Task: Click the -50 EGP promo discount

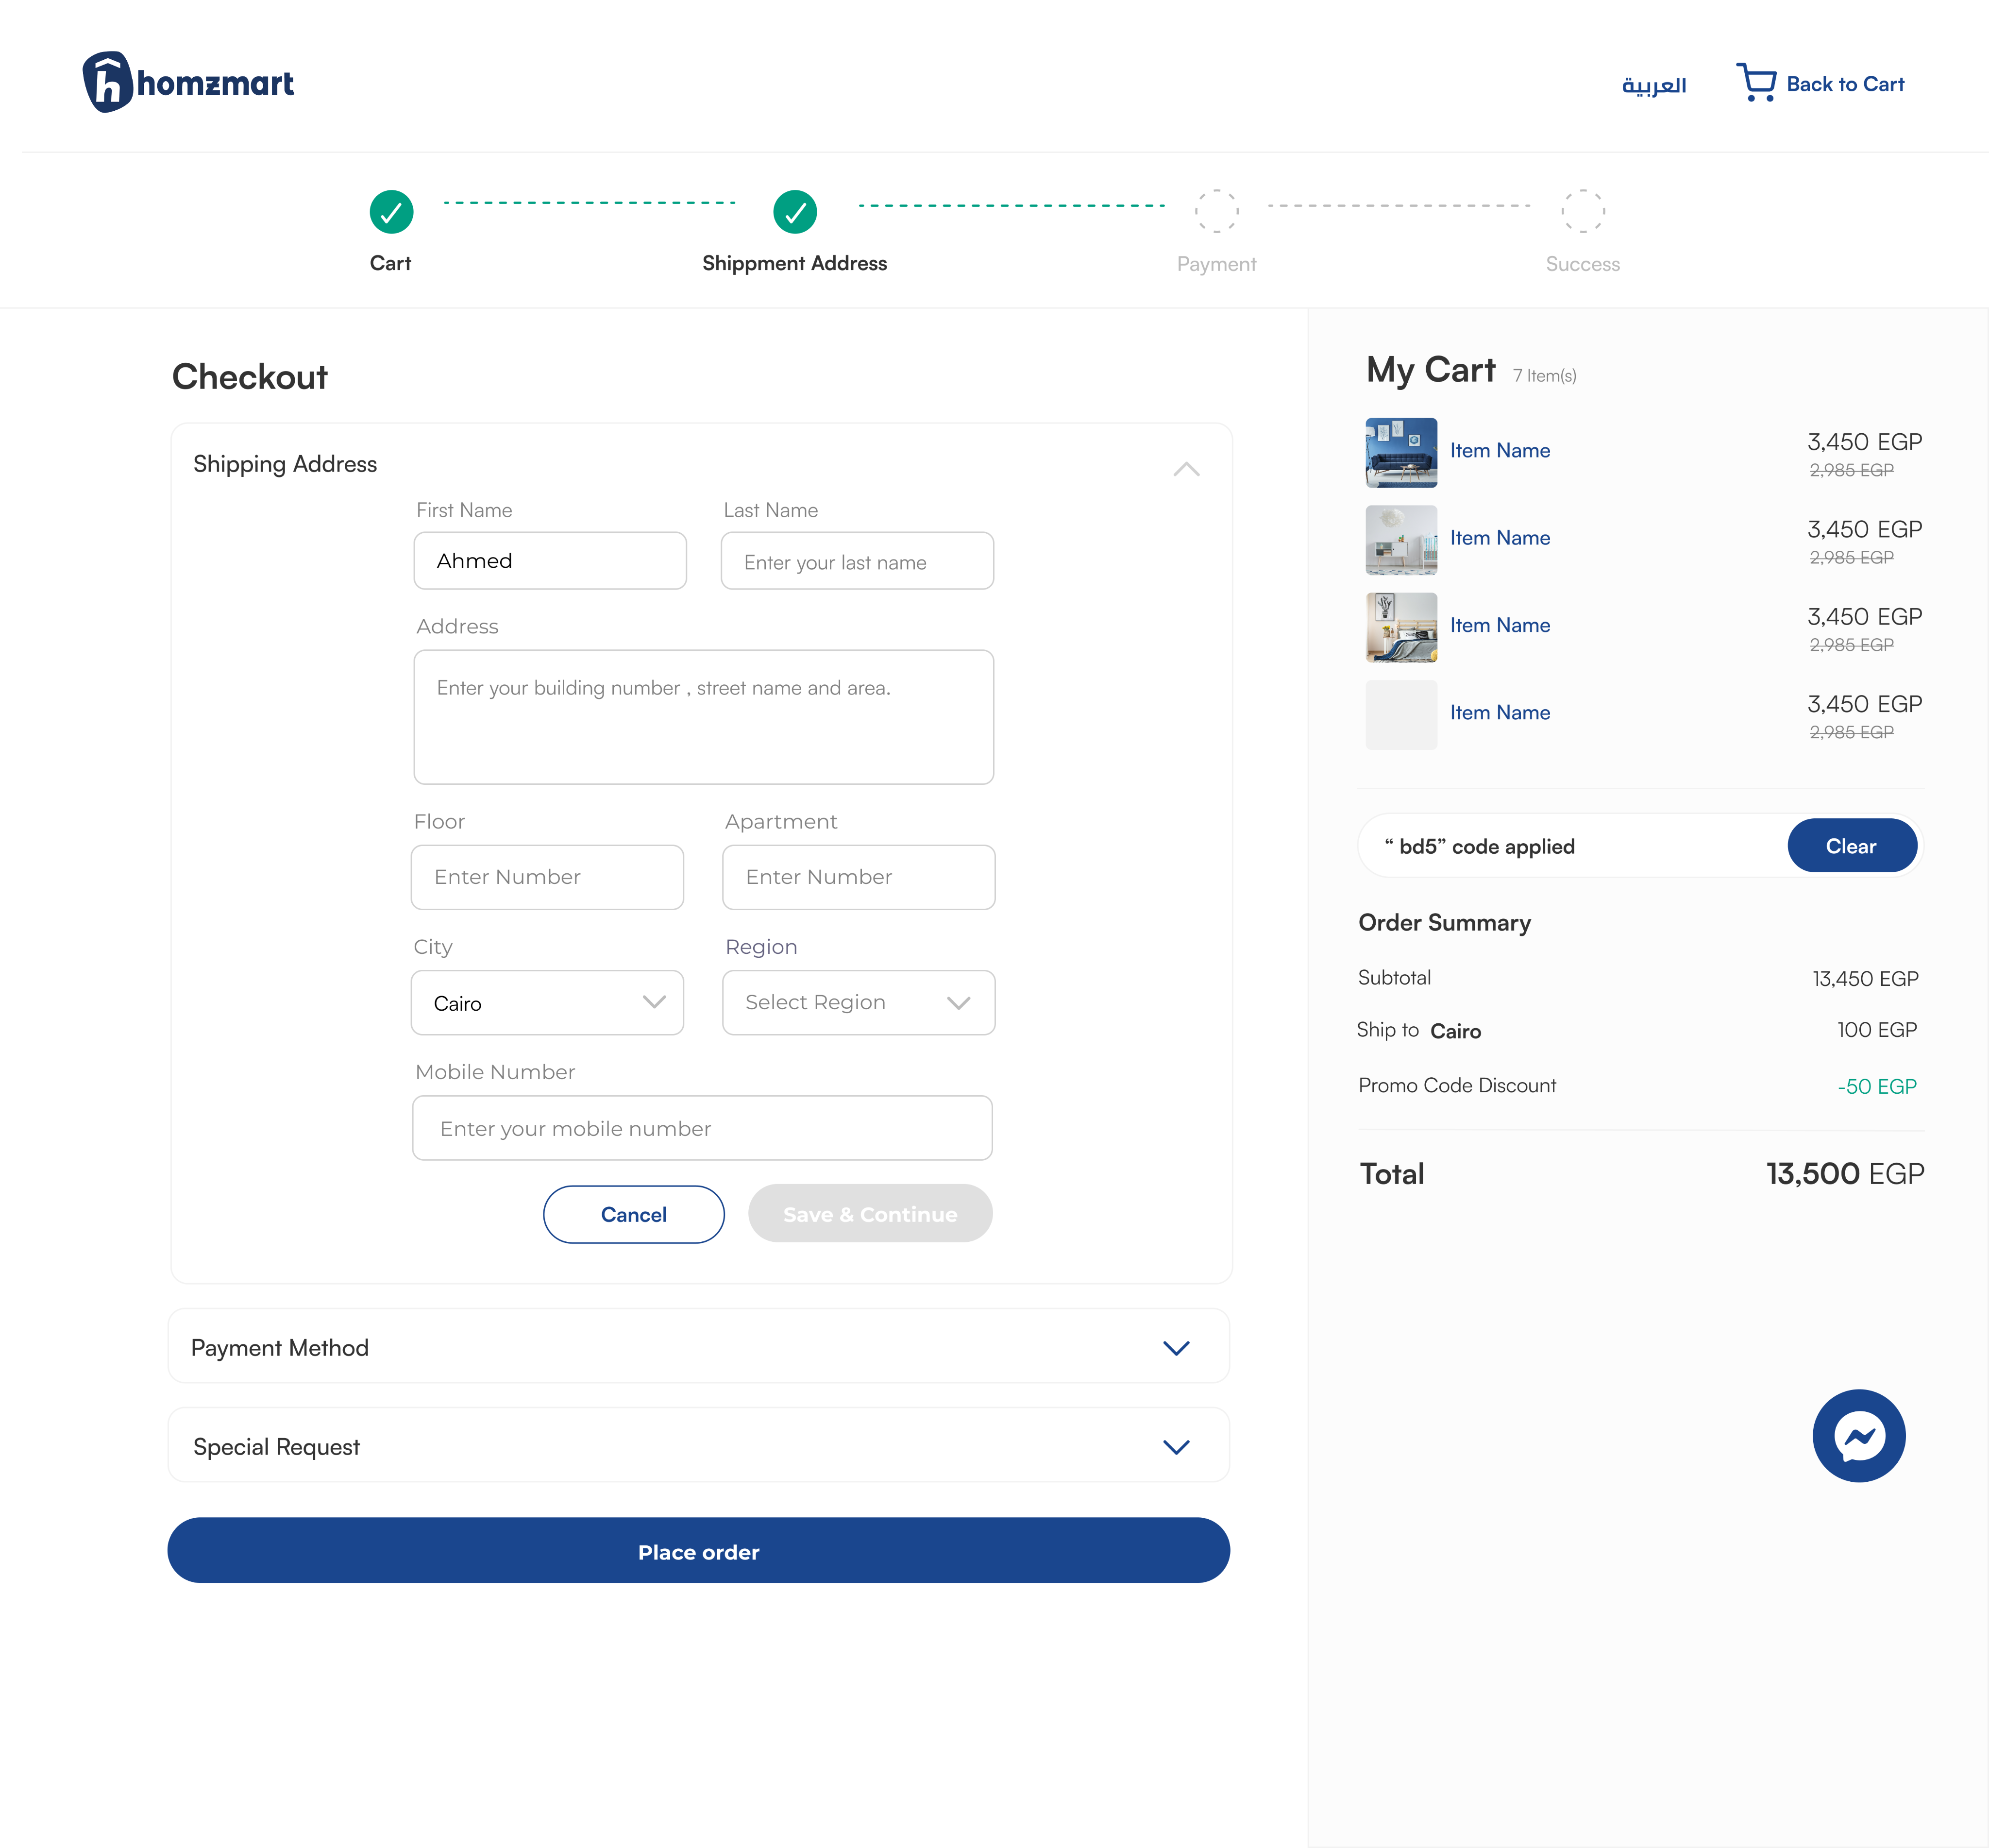Action: tap(1877, 1086)
